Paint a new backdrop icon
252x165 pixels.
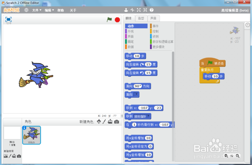[10, 156]
